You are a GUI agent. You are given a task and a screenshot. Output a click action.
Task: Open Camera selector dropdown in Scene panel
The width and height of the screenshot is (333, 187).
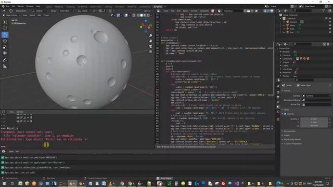click(317, 96)
